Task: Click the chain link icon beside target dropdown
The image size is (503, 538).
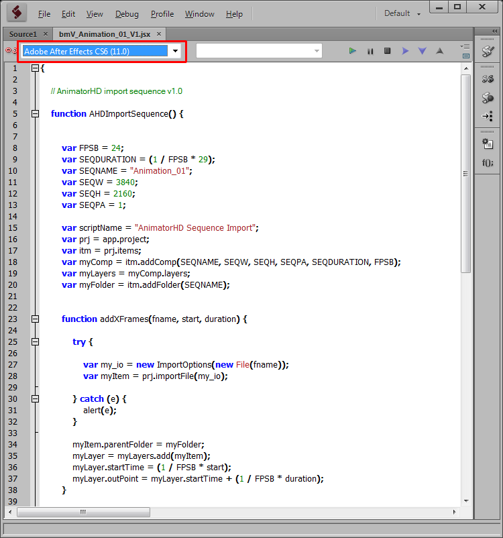Action: (x=11, y=50)
